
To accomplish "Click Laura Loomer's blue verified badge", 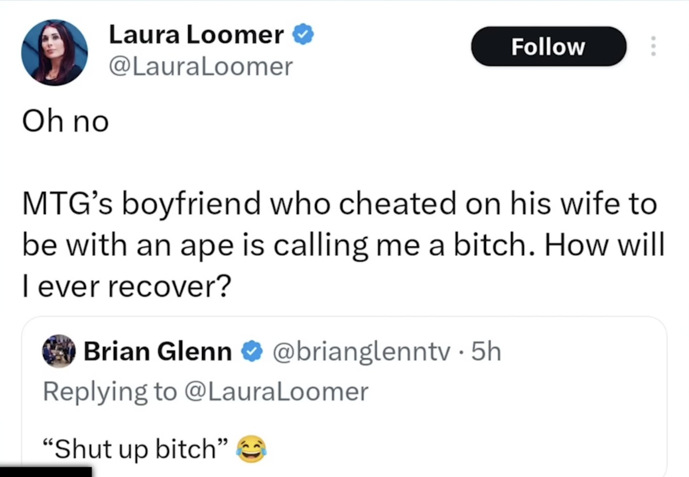I will click(303, 34).
